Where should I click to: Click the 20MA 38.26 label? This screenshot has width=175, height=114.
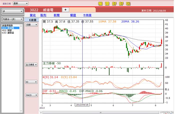tap(130, 22)
